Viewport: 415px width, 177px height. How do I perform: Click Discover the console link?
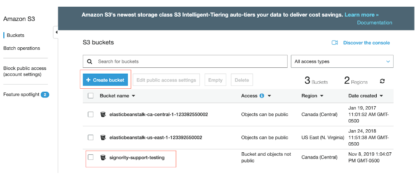[367, 43]
